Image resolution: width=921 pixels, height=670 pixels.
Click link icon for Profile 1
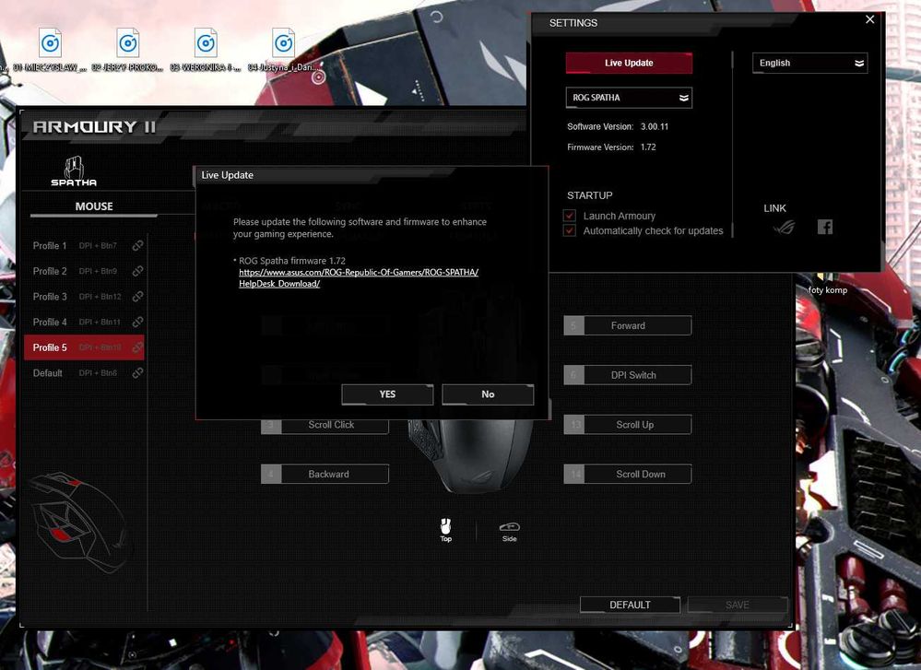[137, 245]
